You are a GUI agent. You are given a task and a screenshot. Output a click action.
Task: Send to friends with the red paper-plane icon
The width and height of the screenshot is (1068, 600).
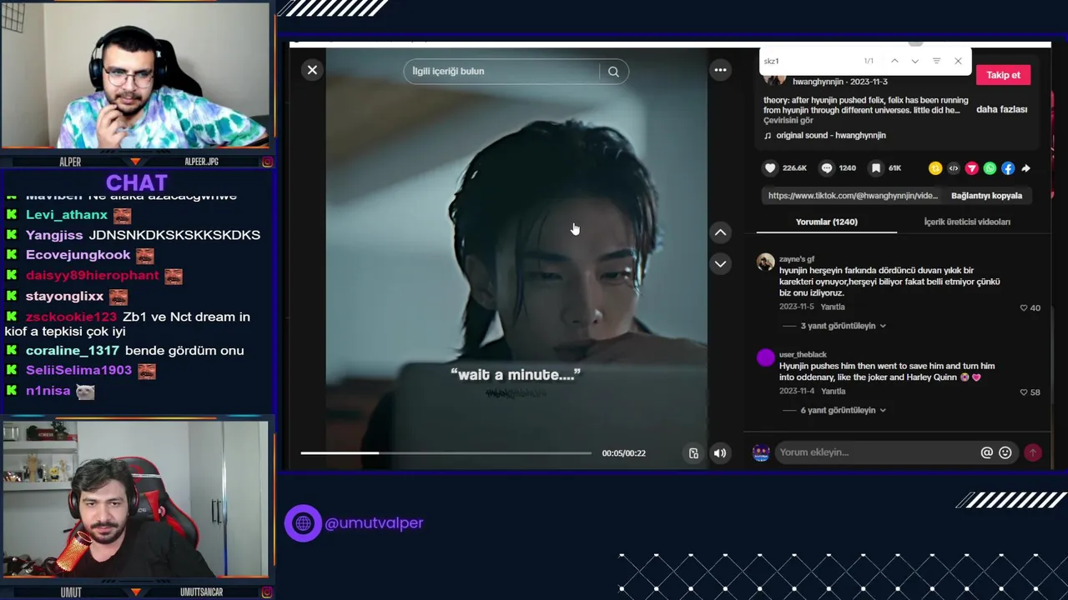pos(972,168)
